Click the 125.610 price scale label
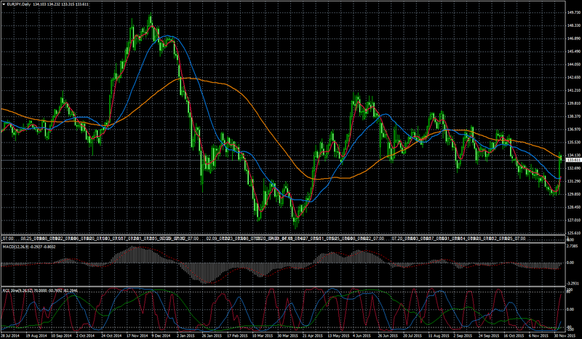 [x=573, y=234]
